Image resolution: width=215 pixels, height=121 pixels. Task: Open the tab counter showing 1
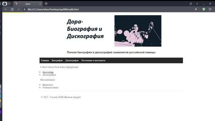pyautogui.click(x=4, y=4)
